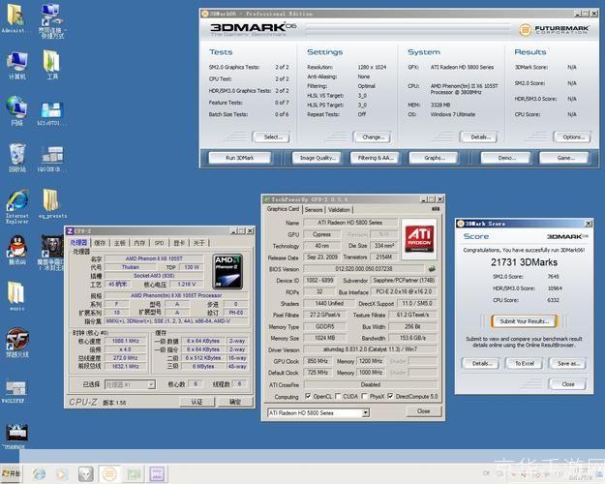Open the remote connection shortcut desktop icon
The image size is (605, 484).
click(52, 20)
